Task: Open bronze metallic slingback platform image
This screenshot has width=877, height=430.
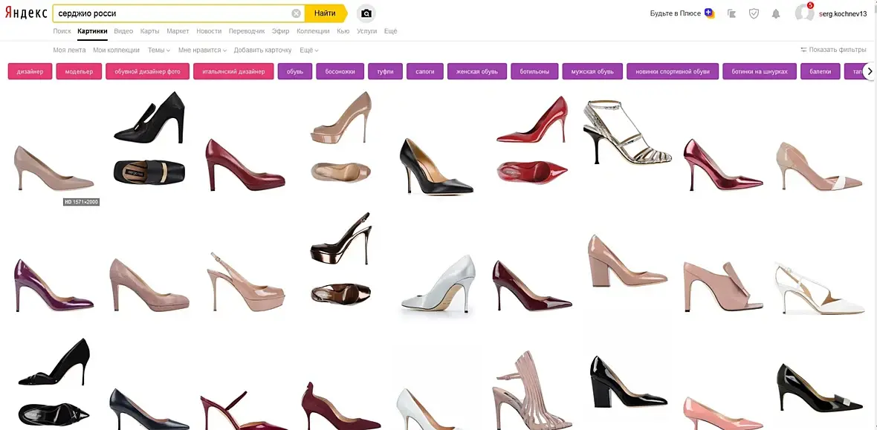Action: (340, 259)
